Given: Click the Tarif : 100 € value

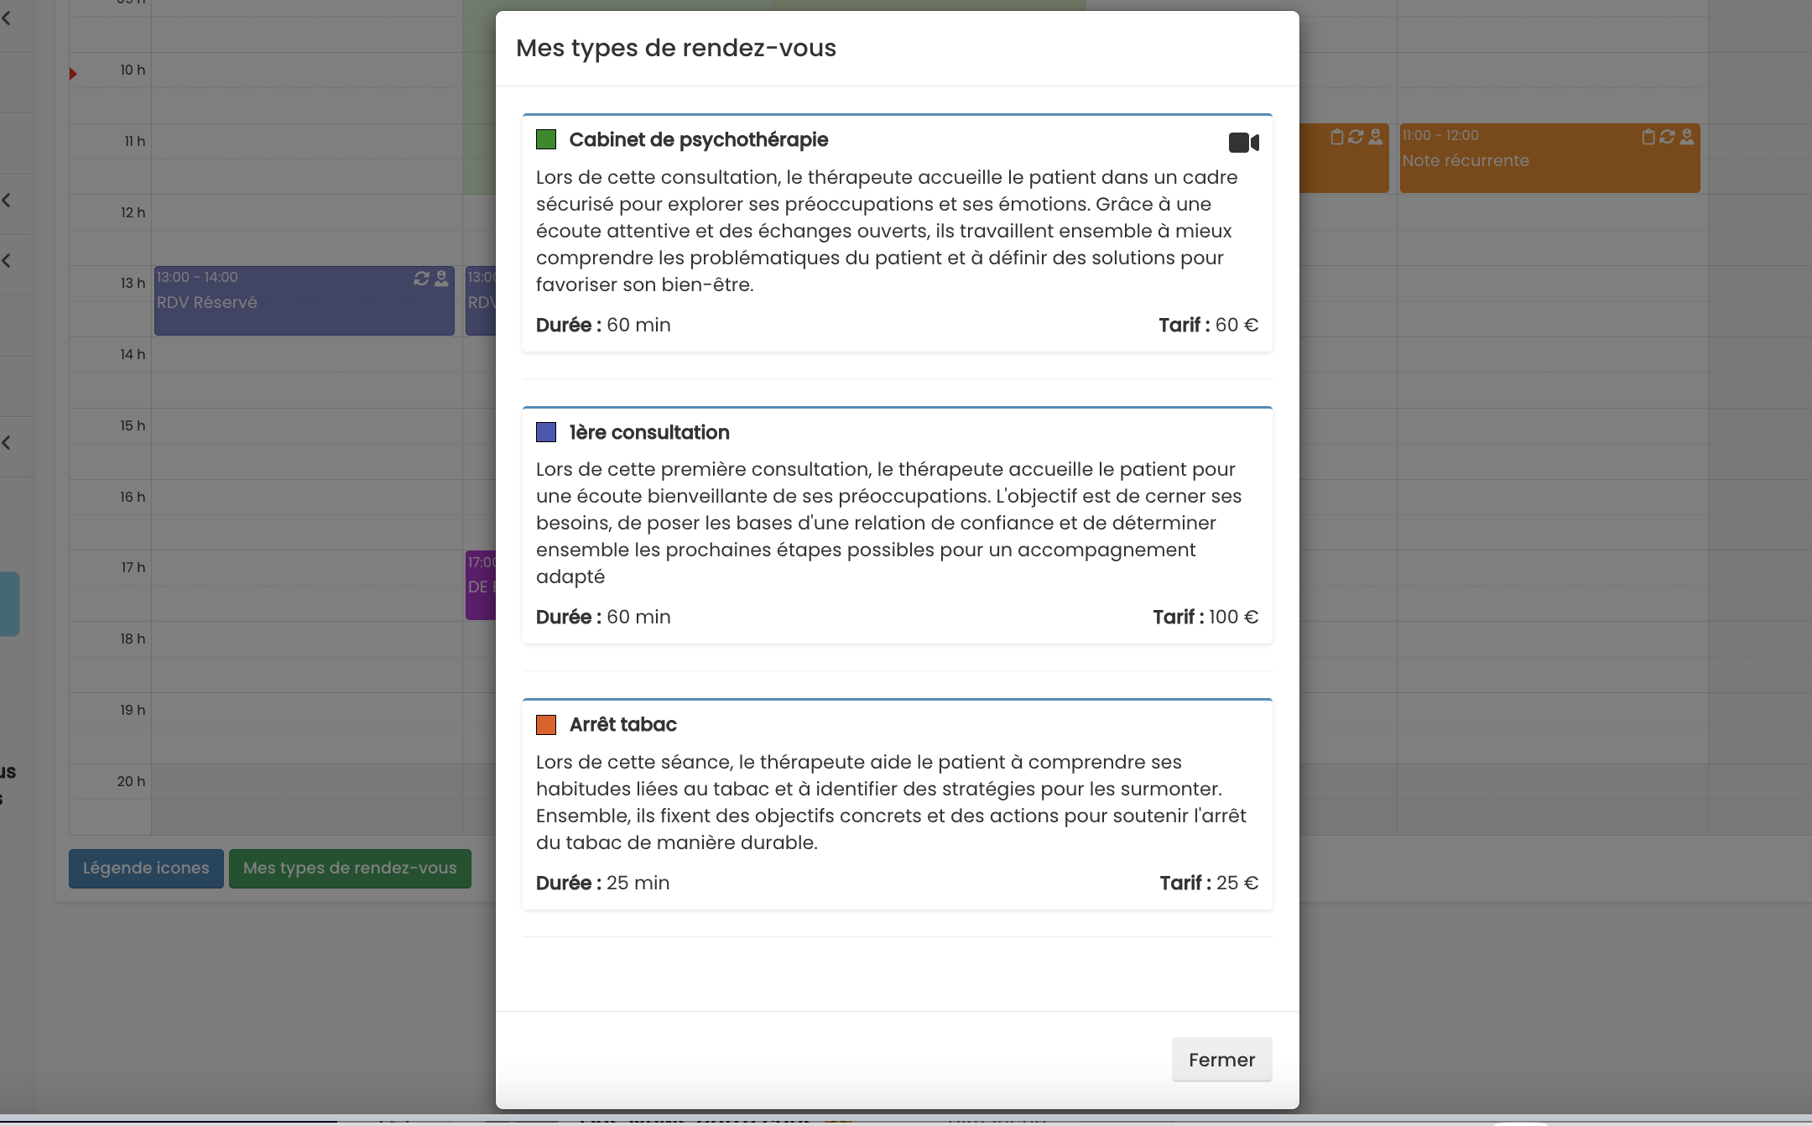Looking at the screenshot, I should click(1205, 617).
